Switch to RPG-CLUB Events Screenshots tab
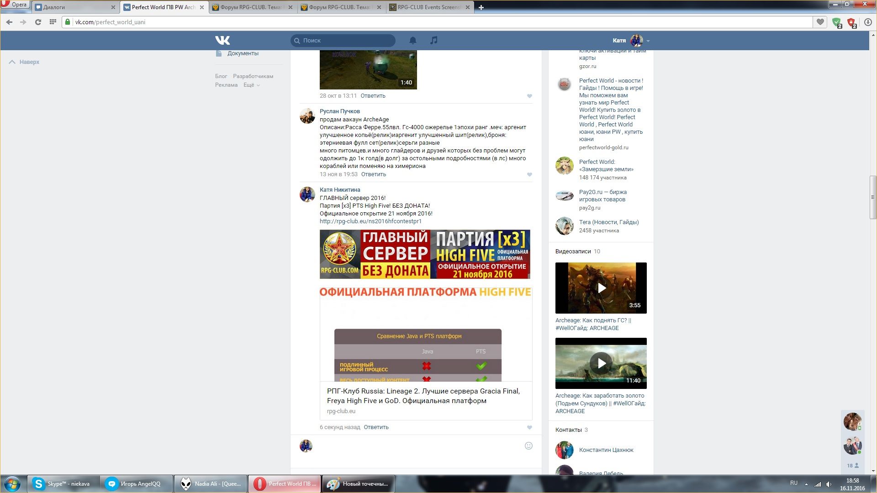This screenshot has height=493, width=877. pyautogui.click(x=430, y=7)
